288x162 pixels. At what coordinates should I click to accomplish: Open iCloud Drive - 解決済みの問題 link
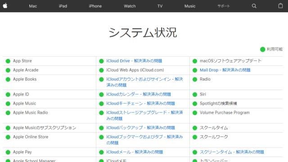[x=134, y=61]
